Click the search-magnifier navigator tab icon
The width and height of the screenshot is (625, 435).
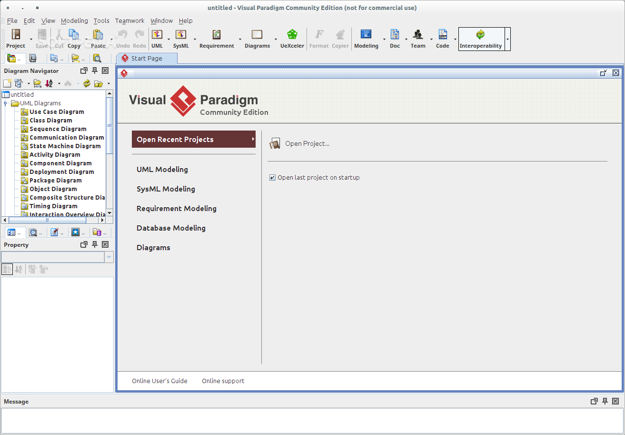click(97, 59)
